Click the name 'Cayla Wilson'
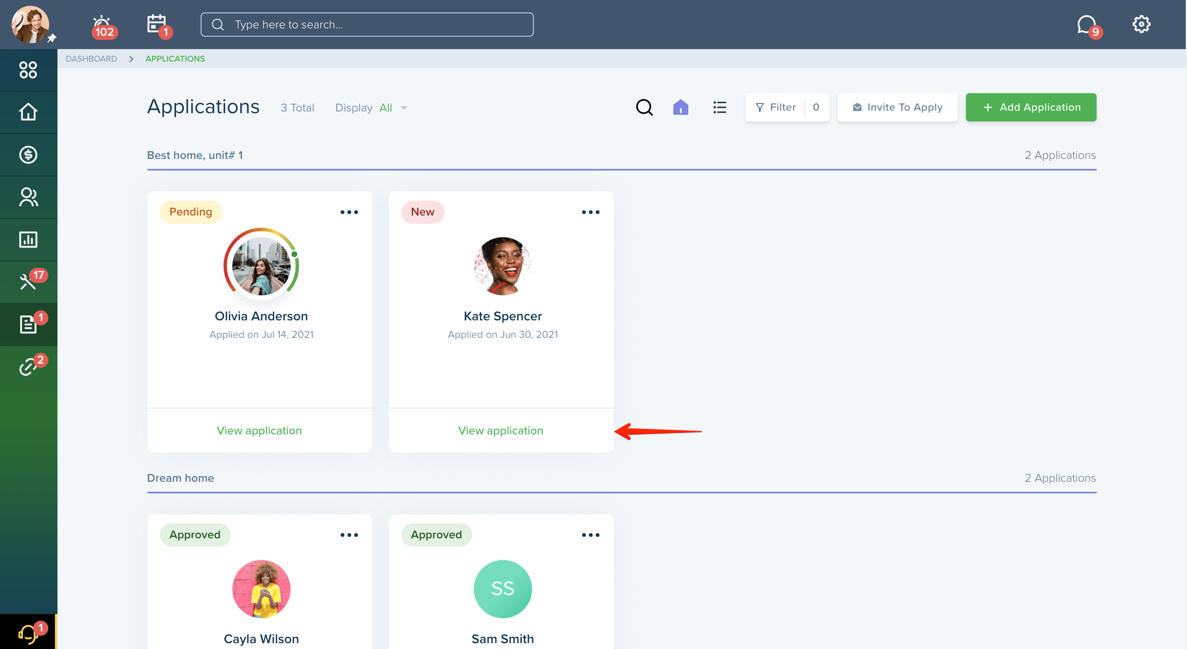 [x=261, y=639]
